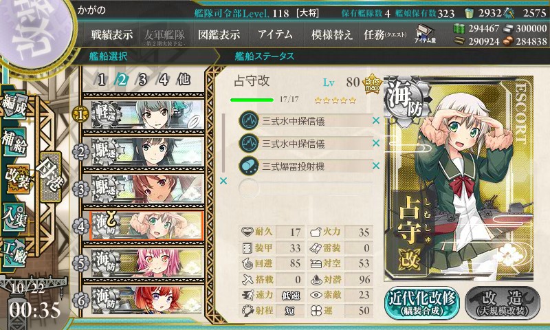Open the 工廠 factory side icon
The image size is (550, 330).
14,253
